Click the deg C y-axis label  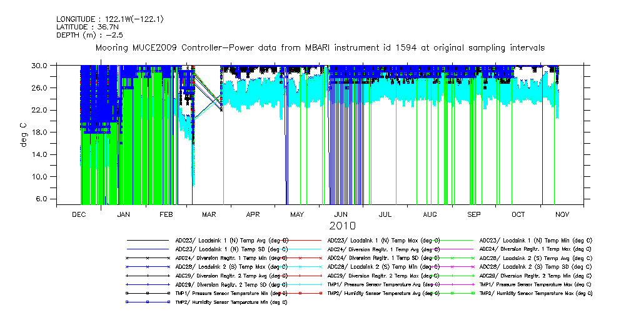24,135
